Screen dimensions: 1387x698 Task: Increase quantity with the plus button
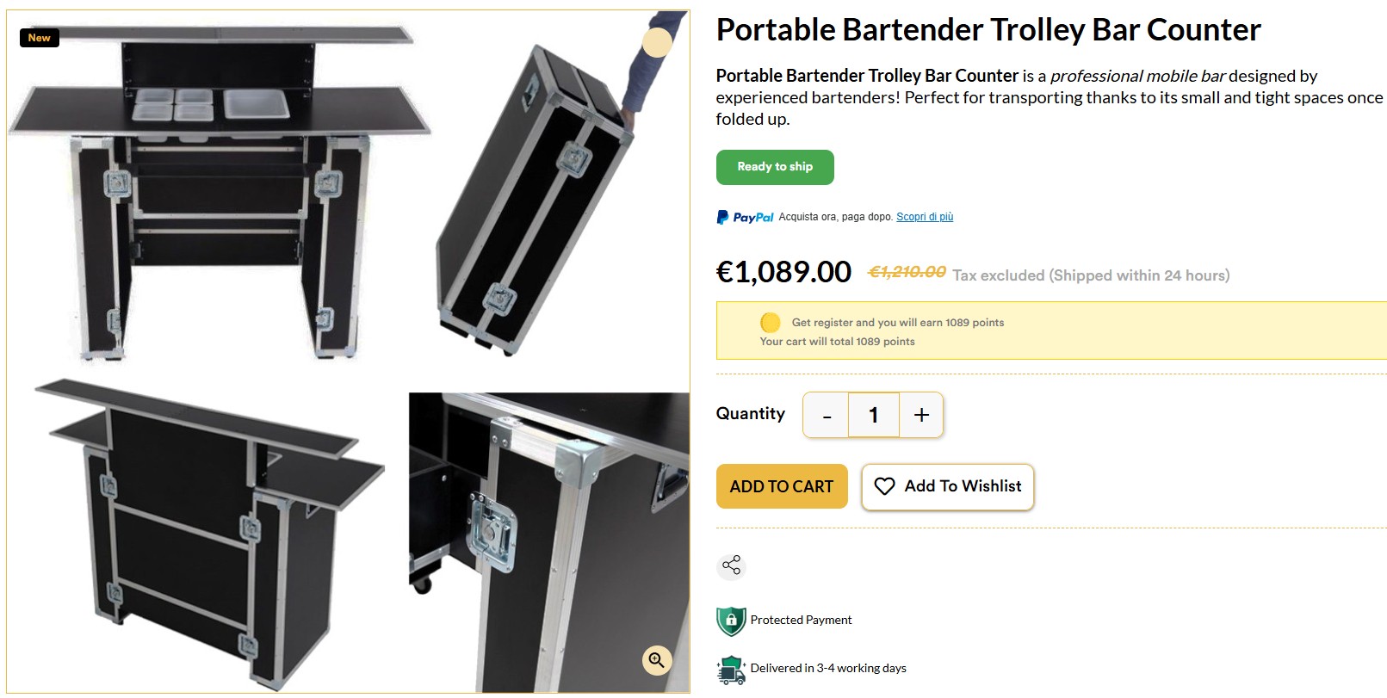coord(921,416)
